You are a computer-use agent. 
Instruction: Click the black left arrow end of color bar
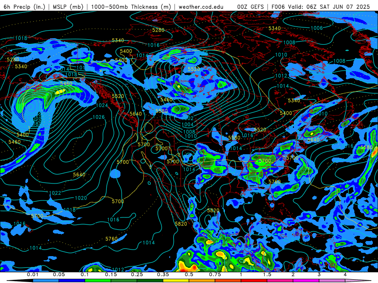click(20, 281)
